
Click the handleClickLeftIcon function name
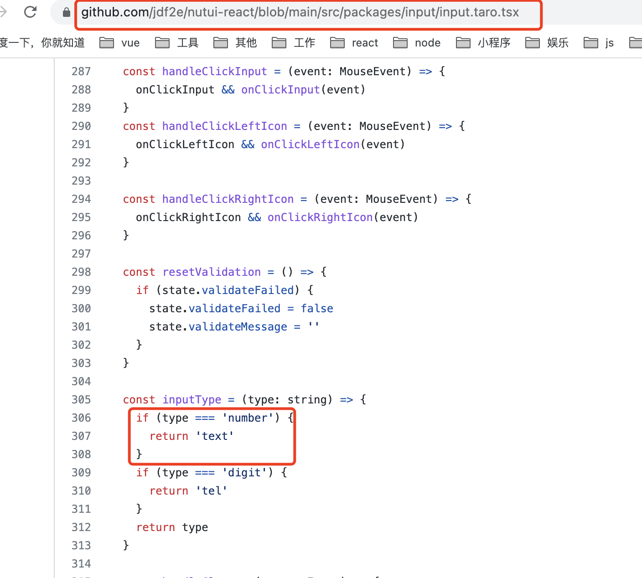(x=224, y=126)
